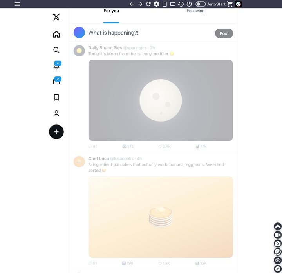
Task: Open the Chef Luca avatar
Action: (x=79, y=162)
